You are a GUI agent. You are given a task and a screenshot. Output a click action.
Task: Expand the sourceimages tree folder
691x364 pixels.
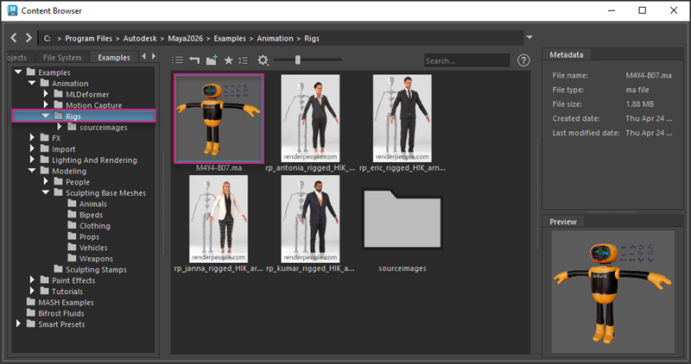pyautogui.click(x=60, y=127)
